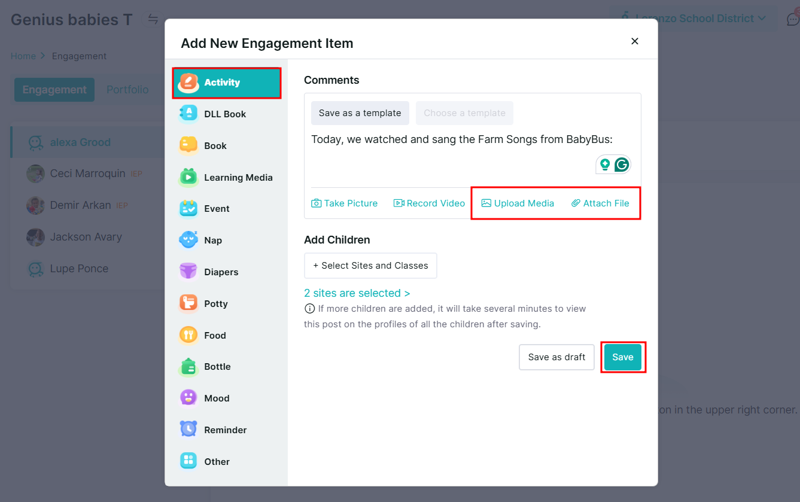Click the video camera Record Video icon

[399, 203]
